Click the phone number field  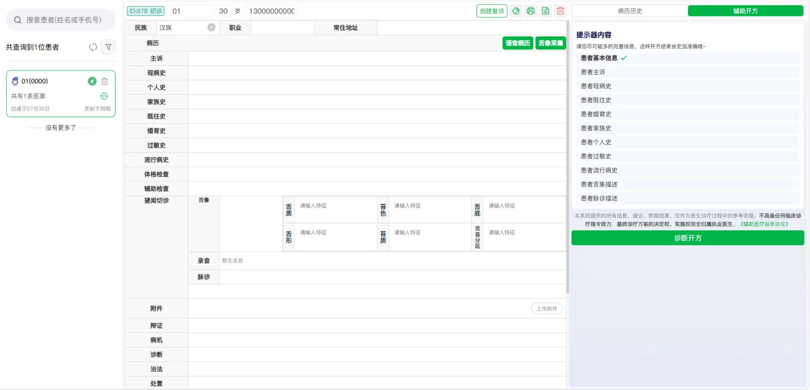click(x=272, y=11)
